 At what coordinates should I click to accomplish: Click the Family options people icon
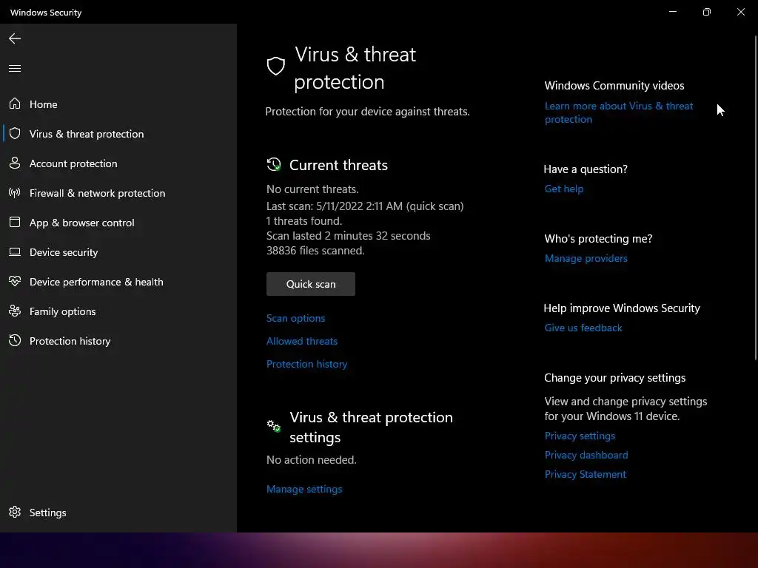click(15, 311)
